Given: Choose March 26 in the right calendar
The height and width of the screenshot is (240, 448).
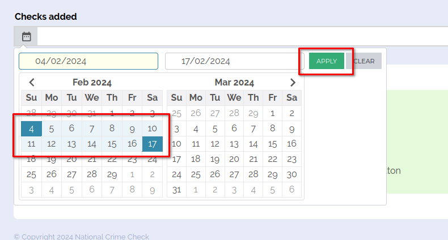Looking at the screenshot, I should [215, 174].
